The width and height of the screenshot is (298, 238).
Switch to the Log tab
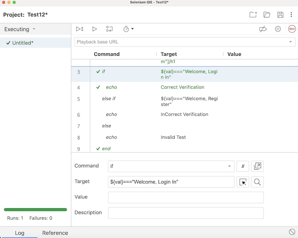point(19,233)
